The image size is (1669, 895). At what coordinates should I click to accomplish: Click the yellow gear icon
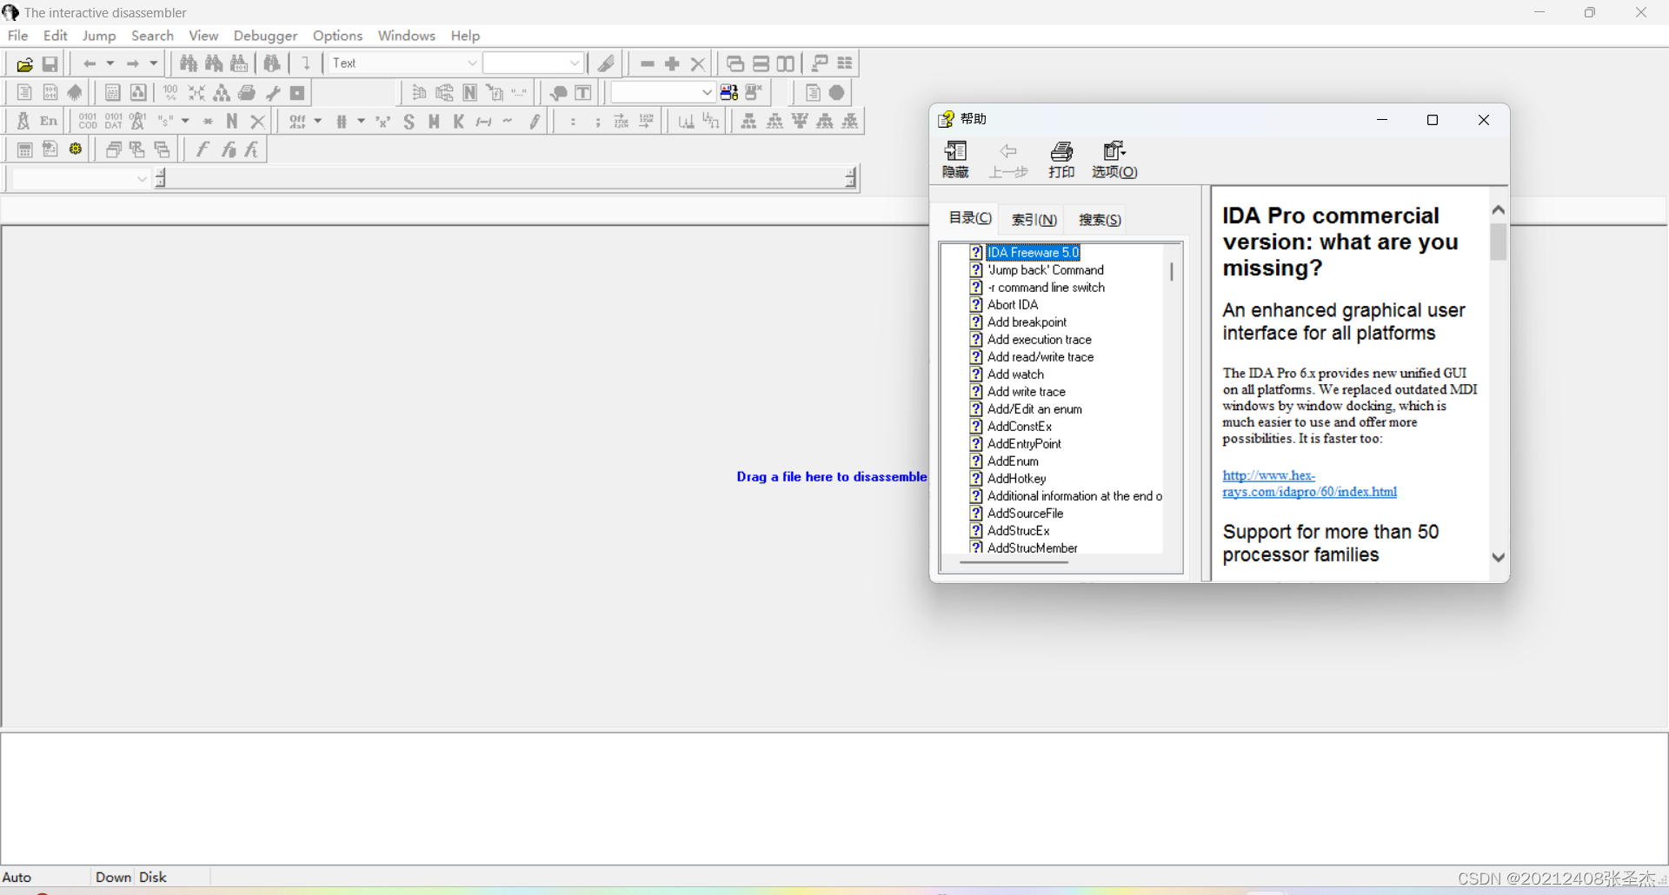tap(76, 149)
